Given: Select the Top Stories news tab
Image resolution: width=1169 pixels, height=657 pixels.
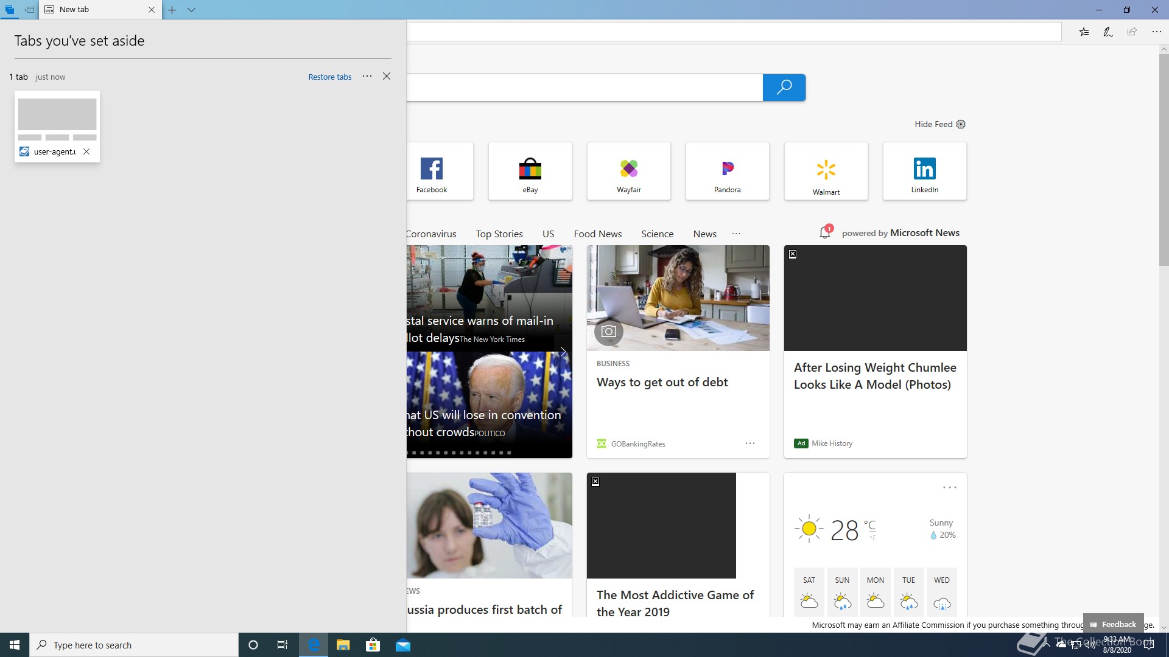Looking at the screenshot, I should (499, 234).
